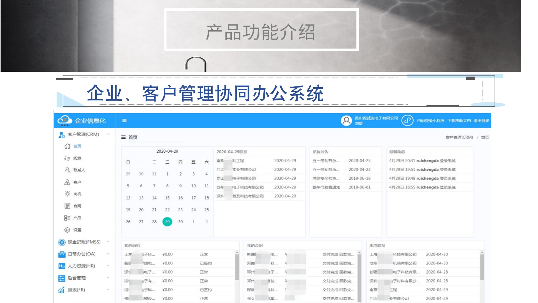Viewport: 538px width, 303px height.
Task: Open 线索 (leads) in the sidebar
Action: coord(77,158)
